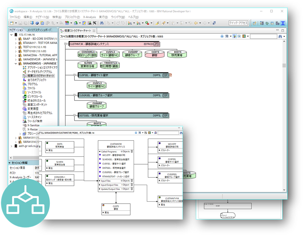
Task: Select フィールド検索 in the navigator tree
Action: 35,121
